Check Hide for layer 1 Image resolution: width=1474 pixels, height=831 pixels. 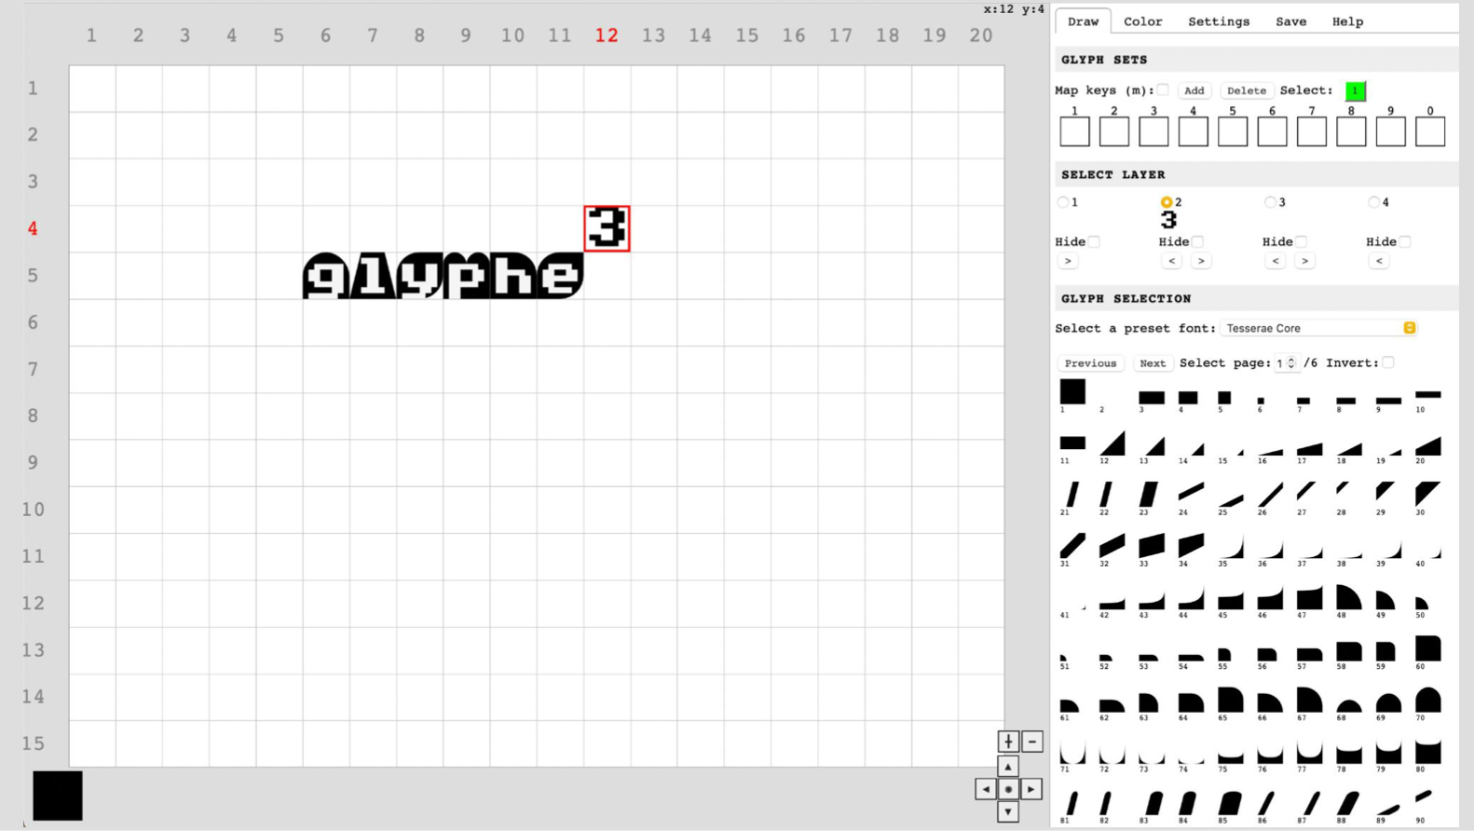pyautogui.click(x=1095, y=242)
